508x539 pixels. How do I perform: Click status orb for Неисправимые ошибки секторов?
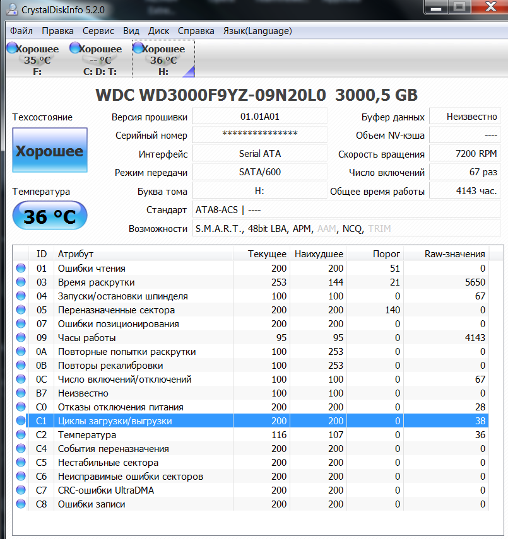tap(21, 476)
